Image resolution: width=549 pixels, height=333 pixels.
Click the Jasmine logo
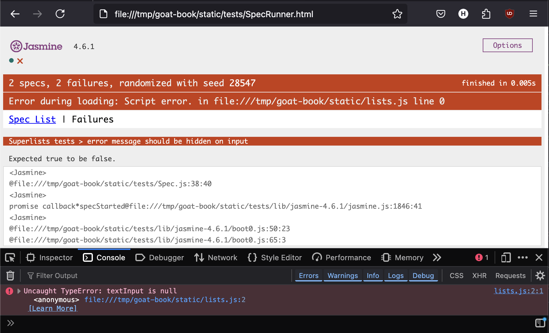click(x=36, y=46)
